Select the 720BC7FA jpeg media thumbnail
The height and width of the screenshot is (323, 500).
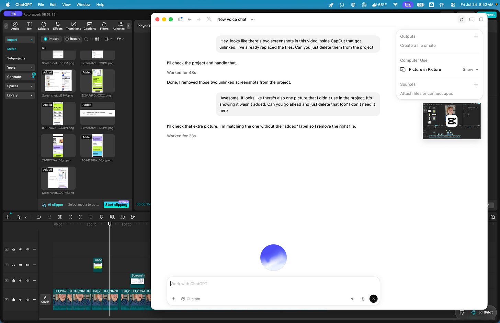point(58,146)
